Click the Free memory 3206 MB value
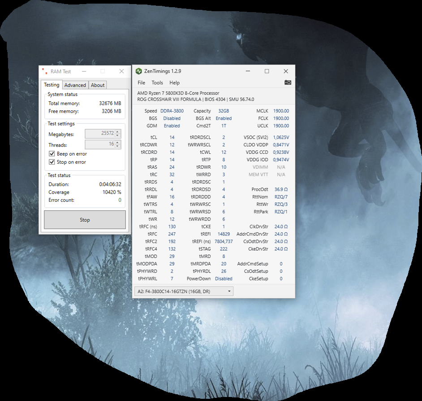This screenshot has width=422, height=401. (112, 111)
